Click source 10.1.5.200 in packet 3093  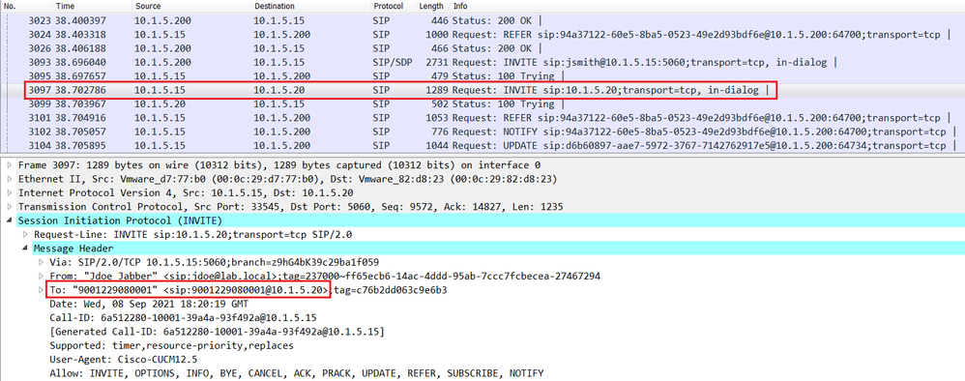click(x=163, y=62)
